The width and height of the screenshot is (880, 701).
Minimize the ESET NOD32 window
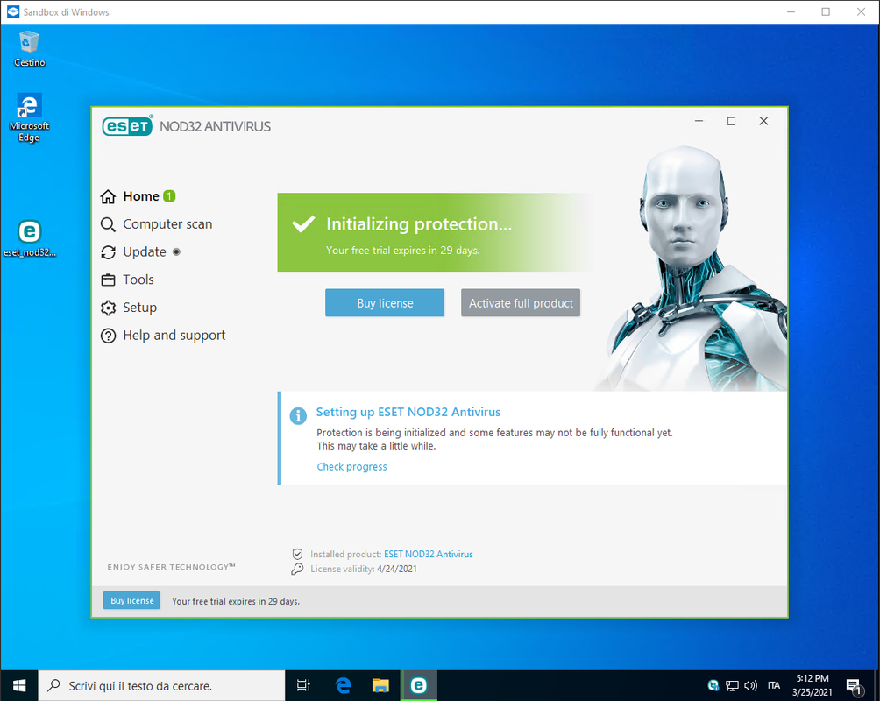699,121
